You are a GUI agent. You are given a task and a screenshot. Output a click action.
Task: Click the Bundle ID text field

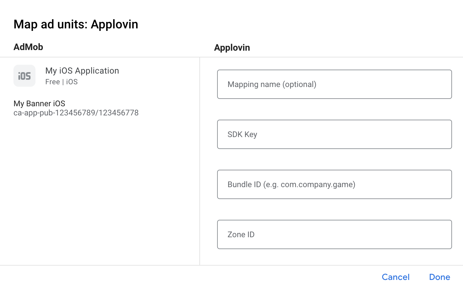click(334, 184)
